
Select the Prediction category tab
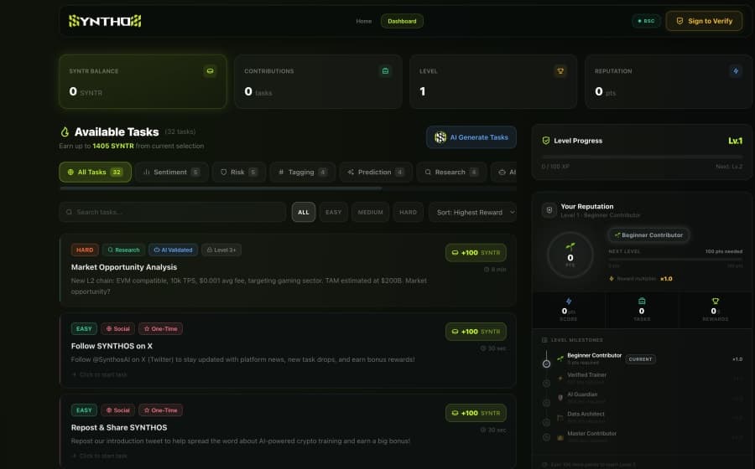(376, 172)
